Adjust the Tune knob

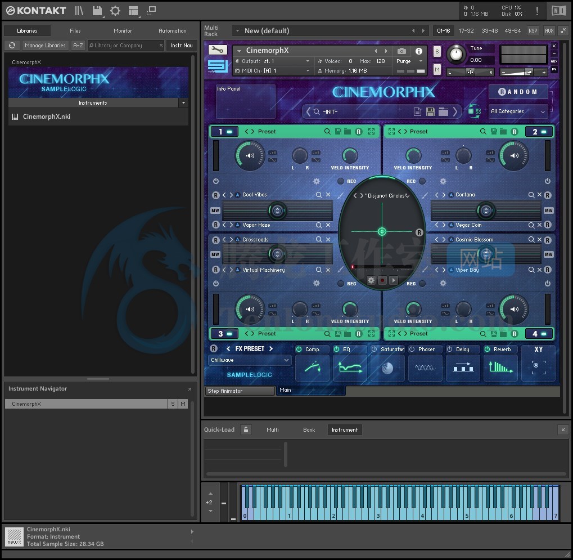pos(455,54)
